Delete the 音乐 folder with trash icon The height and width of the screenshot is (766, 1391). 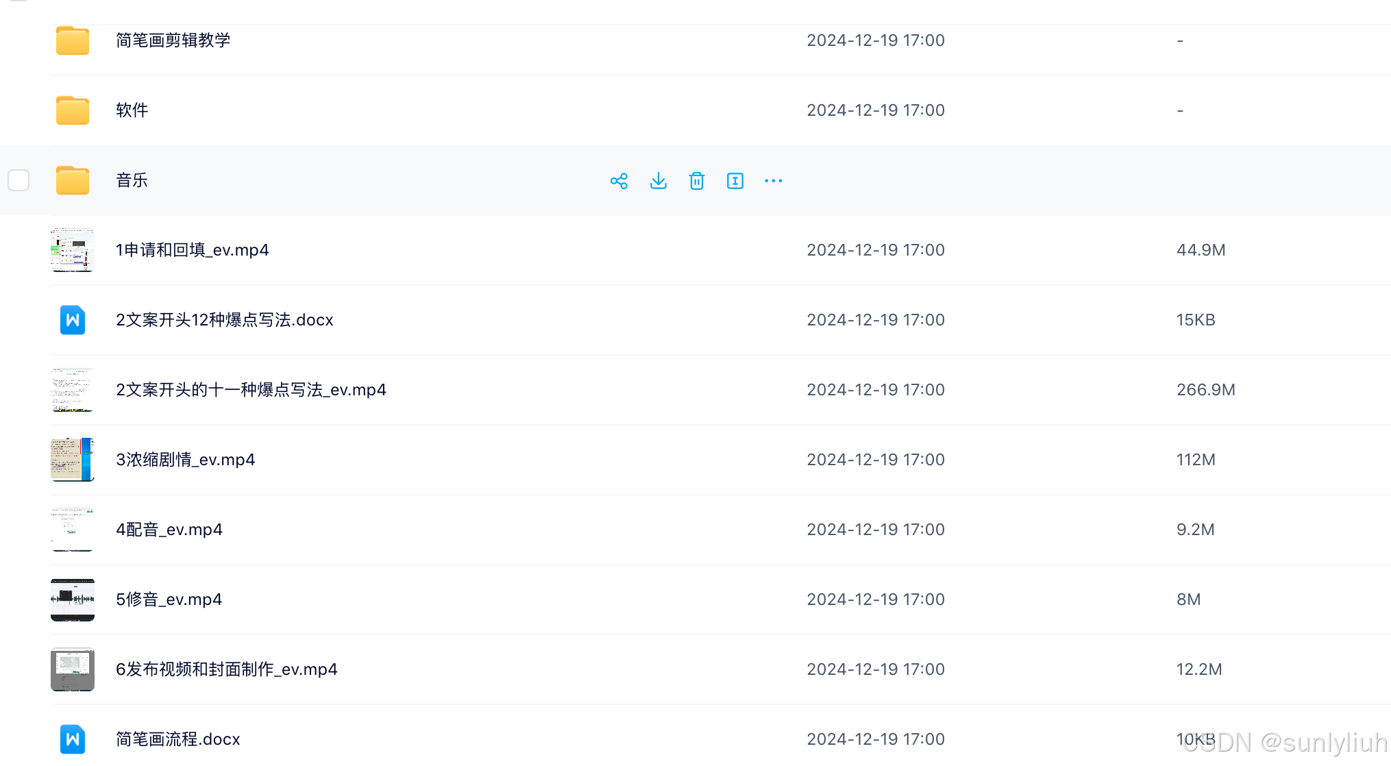tap(696, 181)
